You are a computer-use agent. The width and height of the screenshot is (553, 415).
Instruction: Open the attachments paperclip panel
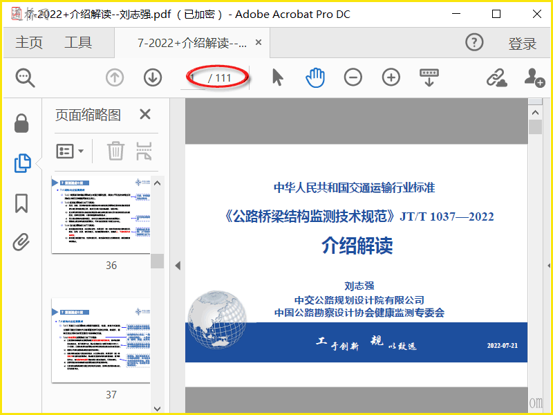[21, 242]
